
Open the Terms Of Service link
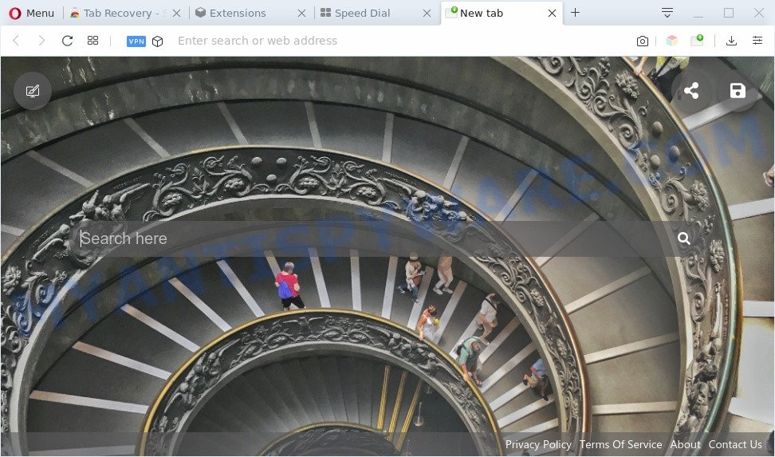point(621,444)
